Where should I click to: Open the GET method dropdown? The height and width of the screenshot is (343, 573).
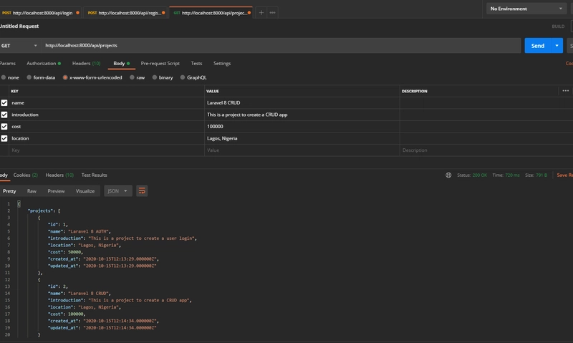(19, 46)
